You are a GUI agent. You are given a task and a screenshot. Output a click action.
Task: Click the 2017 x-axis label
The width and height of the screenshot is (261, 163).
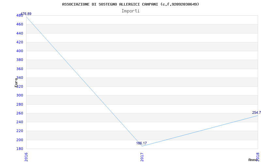[142, 157]
